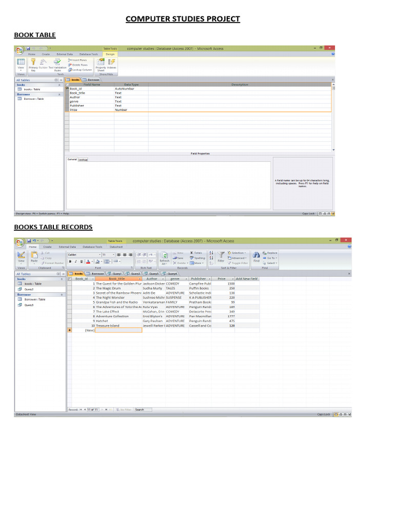
Task: Open the Lookup tab in Field Properties
Action: tap(83, 160)
